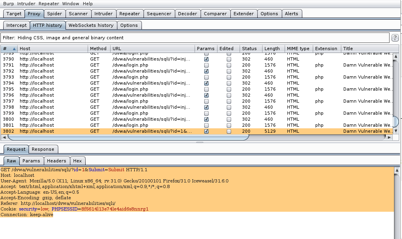Sort by the MIME type column header

click(299, 49)
